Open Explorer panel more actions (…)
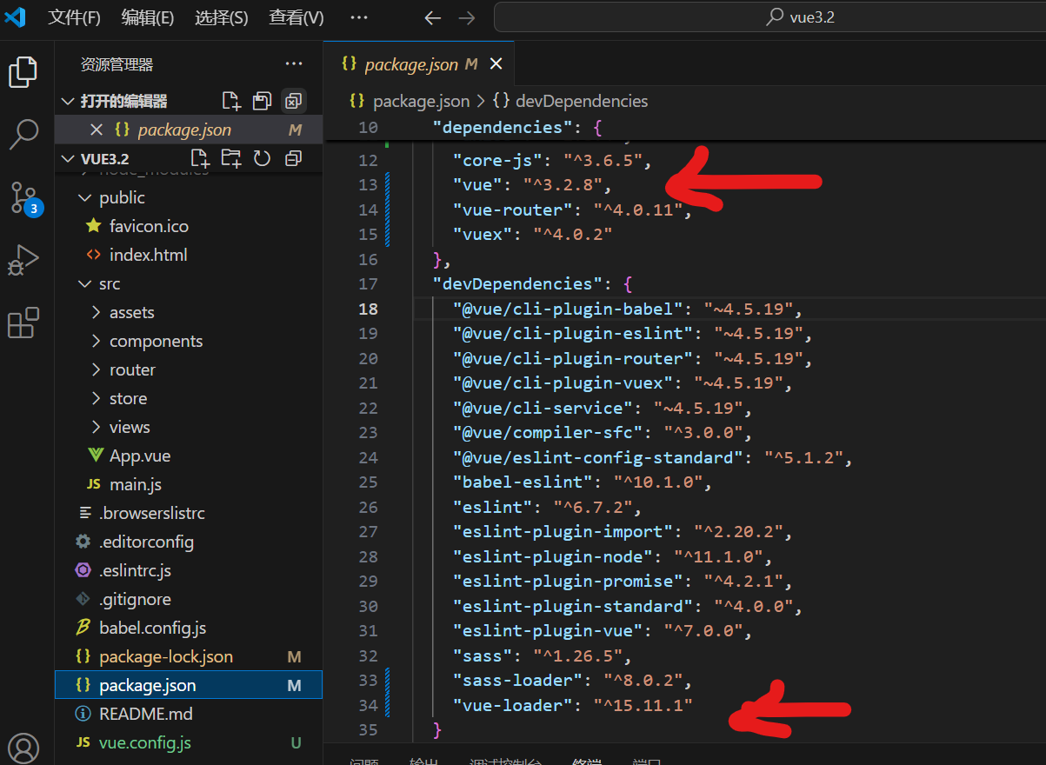 coord(295,64)
